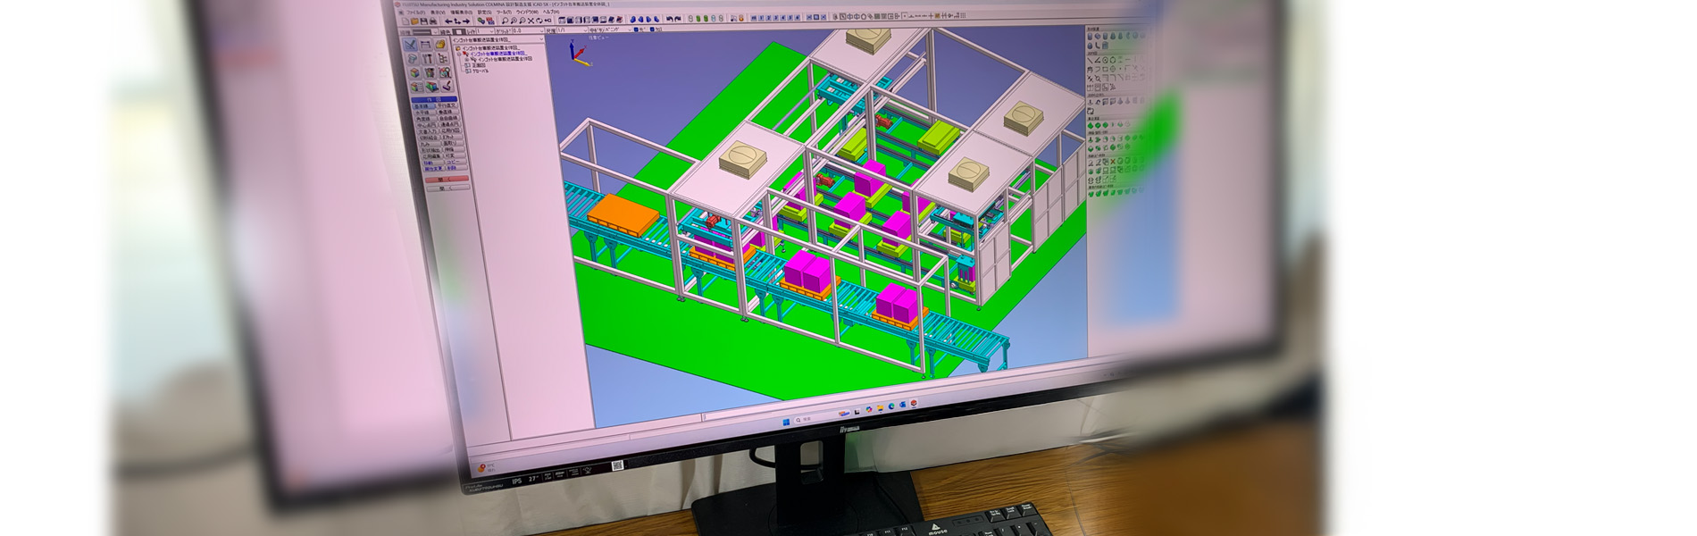Open the ファイル(F) menu
This screenshot has height=536, width=1697.
pos(416,13)
